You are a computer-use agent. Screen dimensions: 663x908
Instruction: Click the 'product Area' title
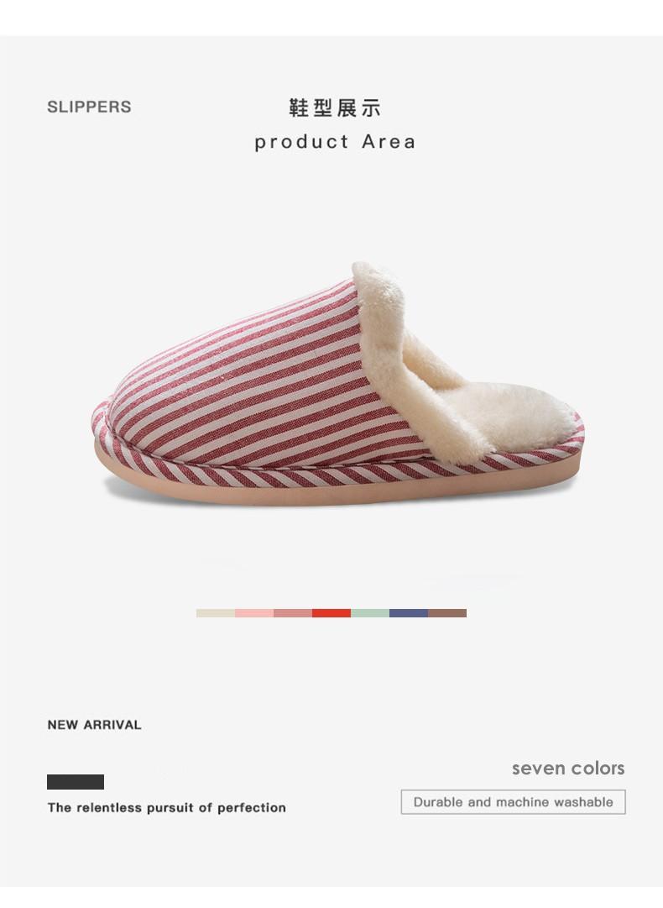[x=335, y=142]
